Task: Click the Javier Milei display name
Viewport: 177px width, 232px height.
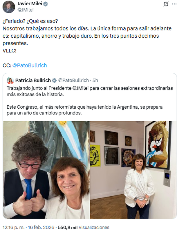Action: (30, 4)
